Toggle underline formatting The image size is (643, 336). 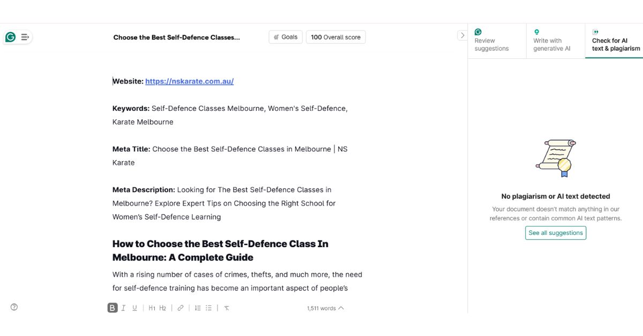pos(134,308)
